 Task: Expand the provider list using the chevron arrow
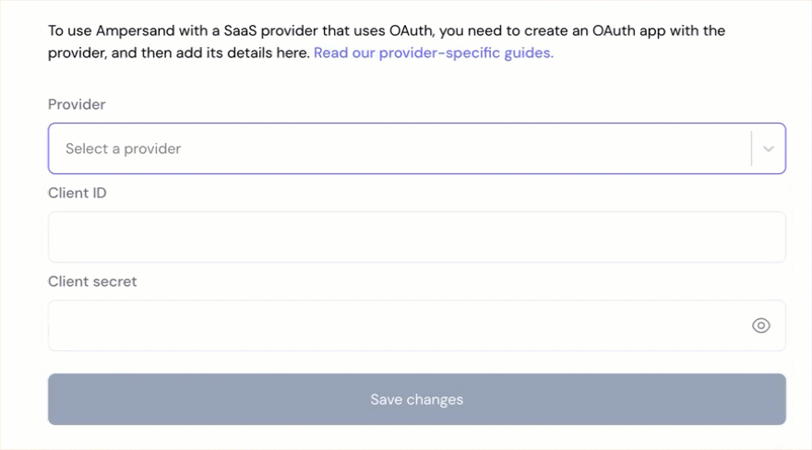pyautogui.click(x=769, y=149)
